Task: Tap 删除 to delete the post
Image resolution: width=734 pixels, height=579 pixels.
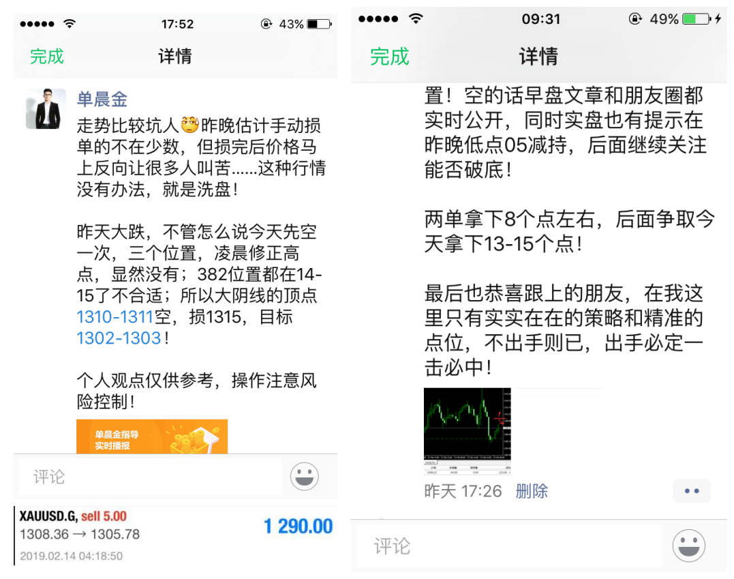Action: tap(532, 491)
